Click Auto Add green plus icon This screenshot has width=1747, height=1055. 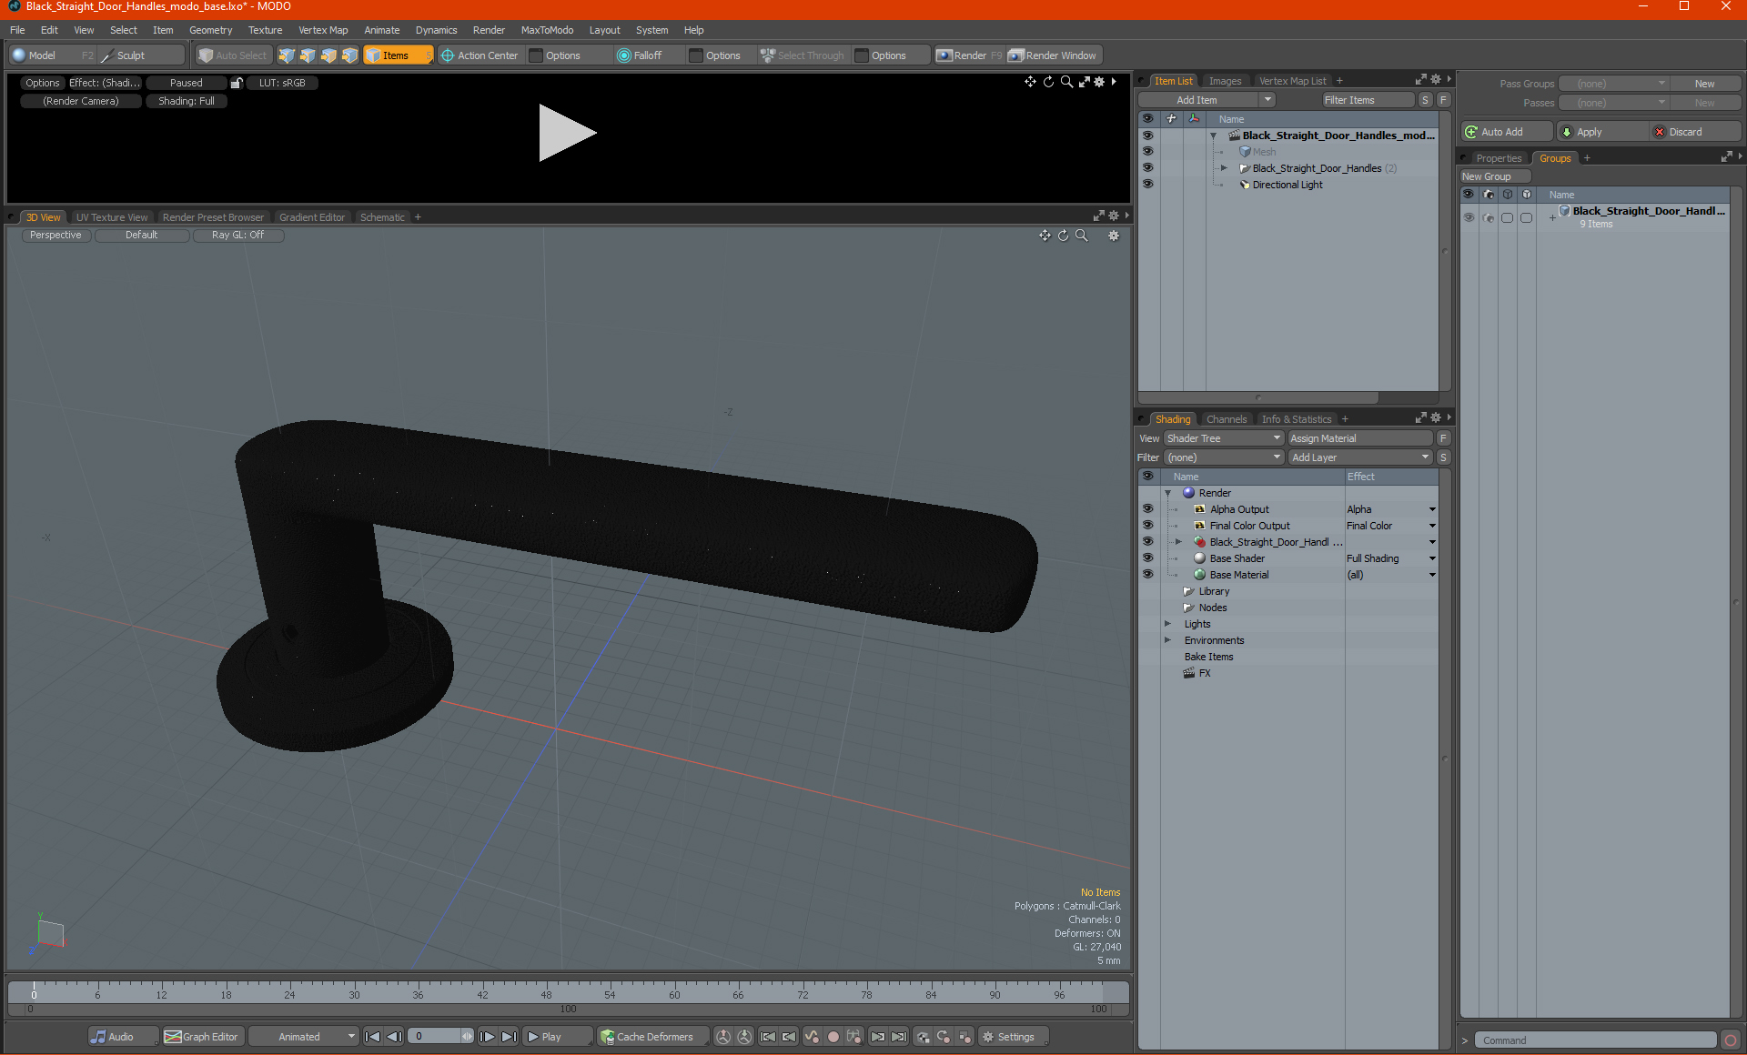(1470, 132)
